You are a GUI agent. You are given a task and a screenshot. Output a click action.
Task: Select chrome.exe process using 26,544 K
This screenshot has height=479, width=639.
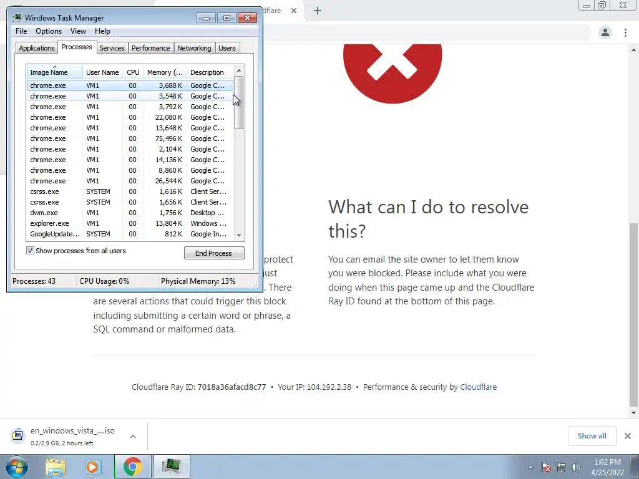130,181
